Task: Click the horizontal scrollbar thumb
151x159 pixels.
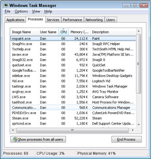Action: pyautogui.click(x=72, y=130)
